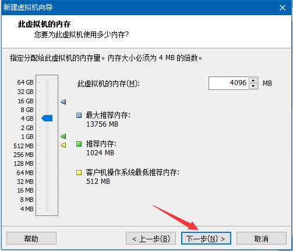Click the yellow minimum memory marker
The image size is (293, 251).
click(x=63, y=145)
